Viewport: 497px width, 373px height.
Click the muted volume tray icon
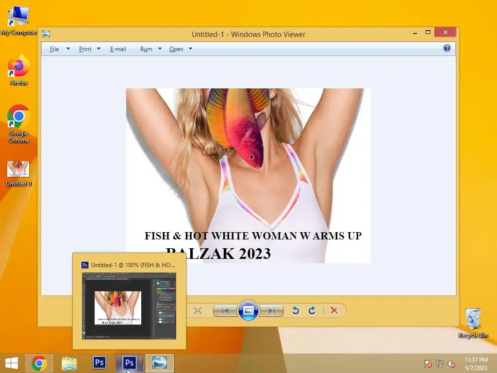(451, 364)
